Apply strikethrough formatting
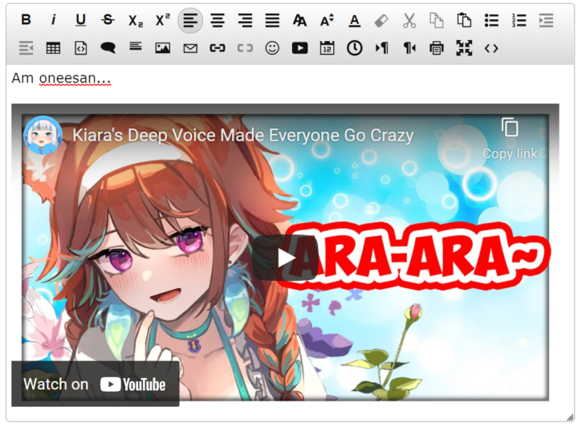Image resolution: width=578 pixels, height=427 pixels. tap(108, 20)
